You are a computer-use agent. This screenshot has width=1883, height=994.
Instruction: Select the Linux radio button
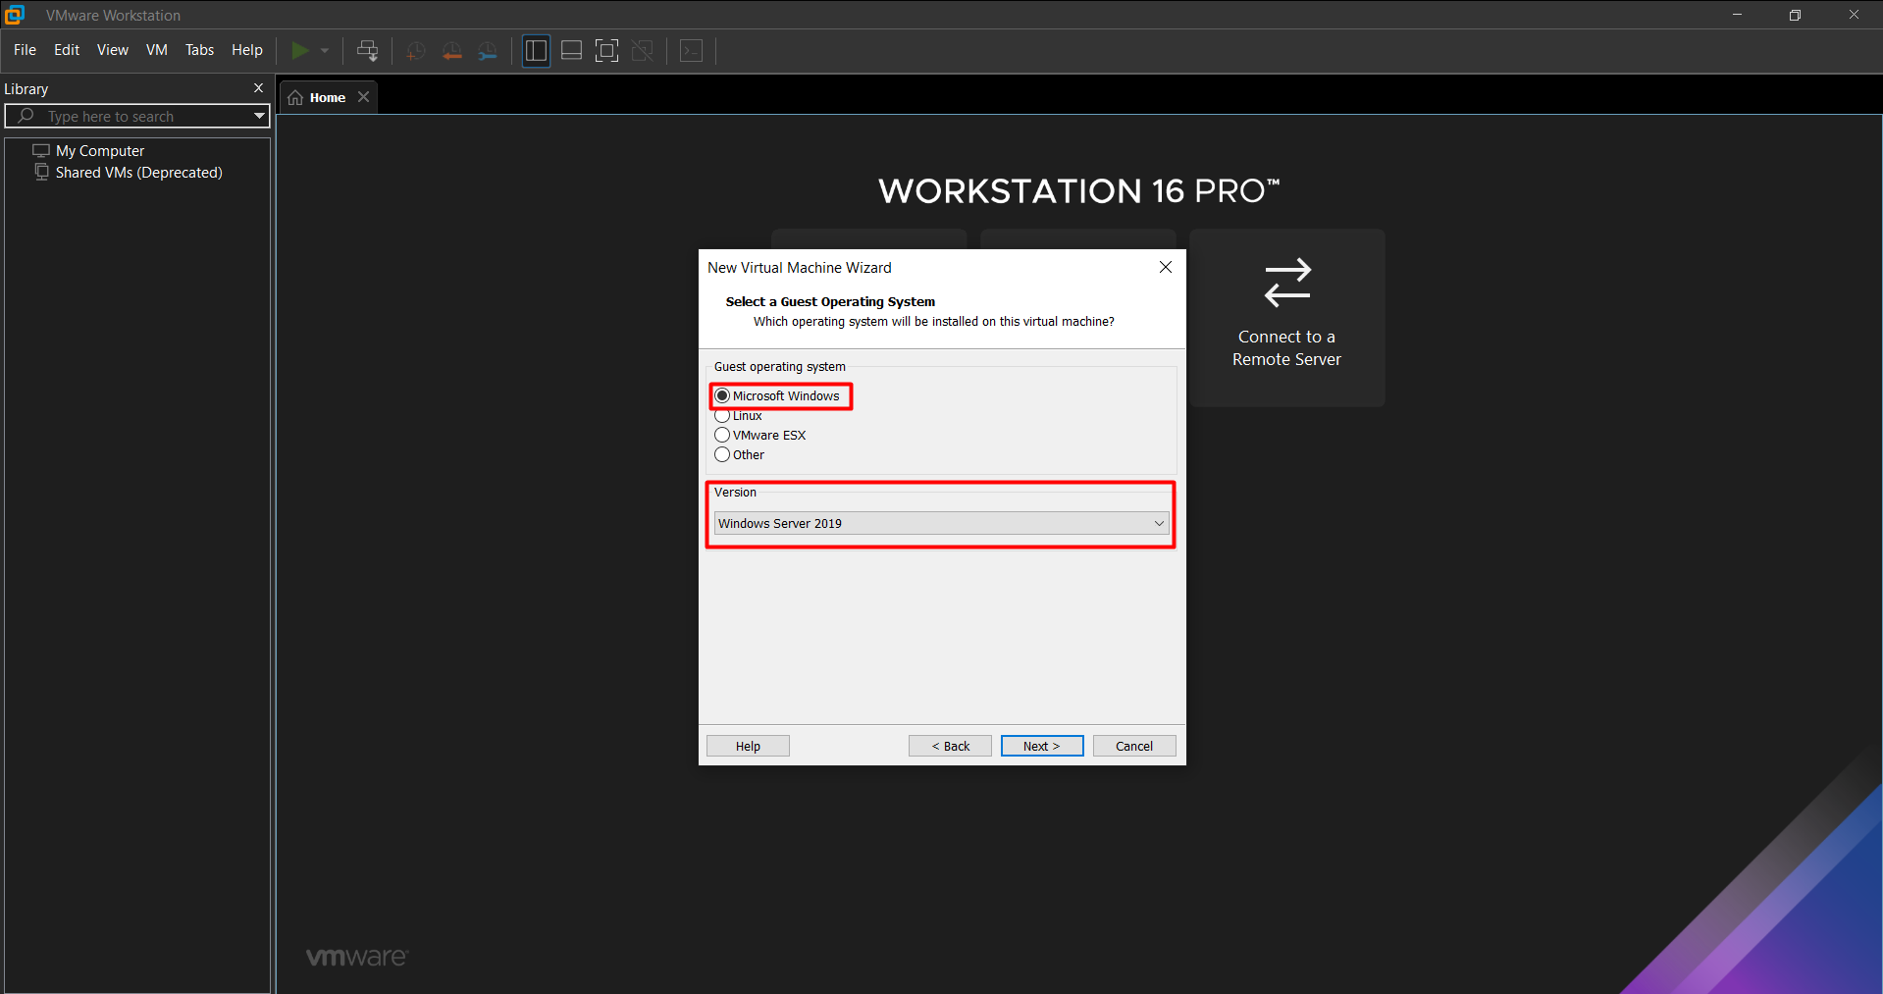click(723, 416)
